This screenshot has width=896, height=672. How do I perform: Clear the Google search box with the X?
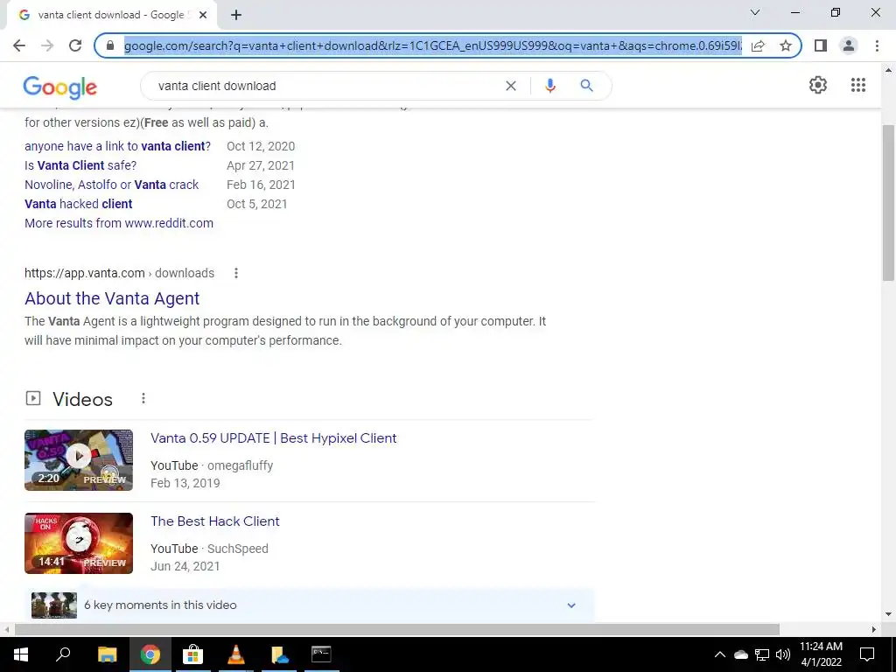click(511, 86)
